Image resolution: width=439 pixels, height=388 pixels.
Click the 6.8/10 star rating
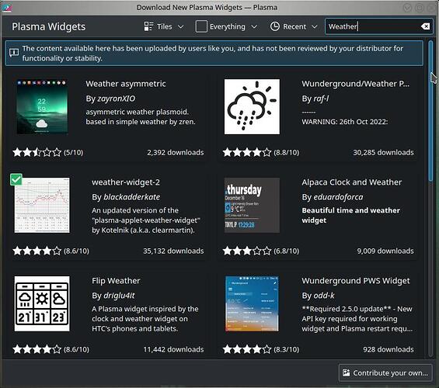247,251
